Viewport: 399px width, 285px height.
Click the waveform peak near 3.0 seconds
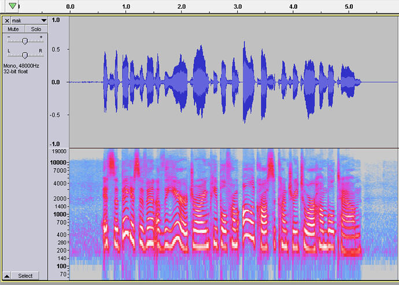[x=245, y=45]
